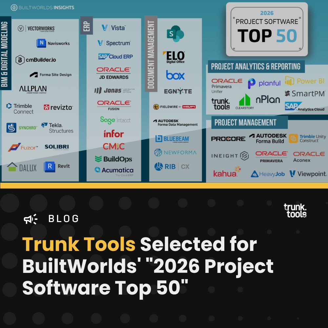Click Autodesk Forma Data Management logo
The height and width of the screenshot is (328, 328).
175,123
